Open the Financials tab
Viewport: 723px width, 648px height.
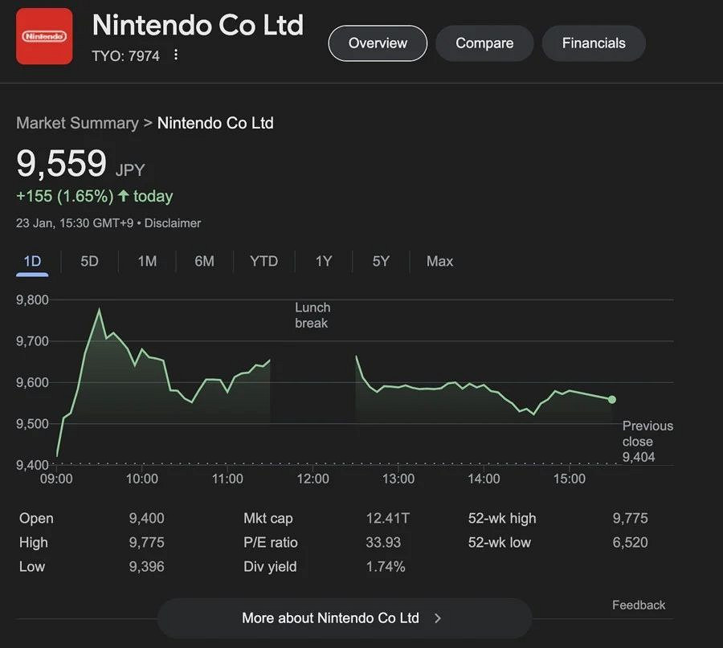point(594,43)
